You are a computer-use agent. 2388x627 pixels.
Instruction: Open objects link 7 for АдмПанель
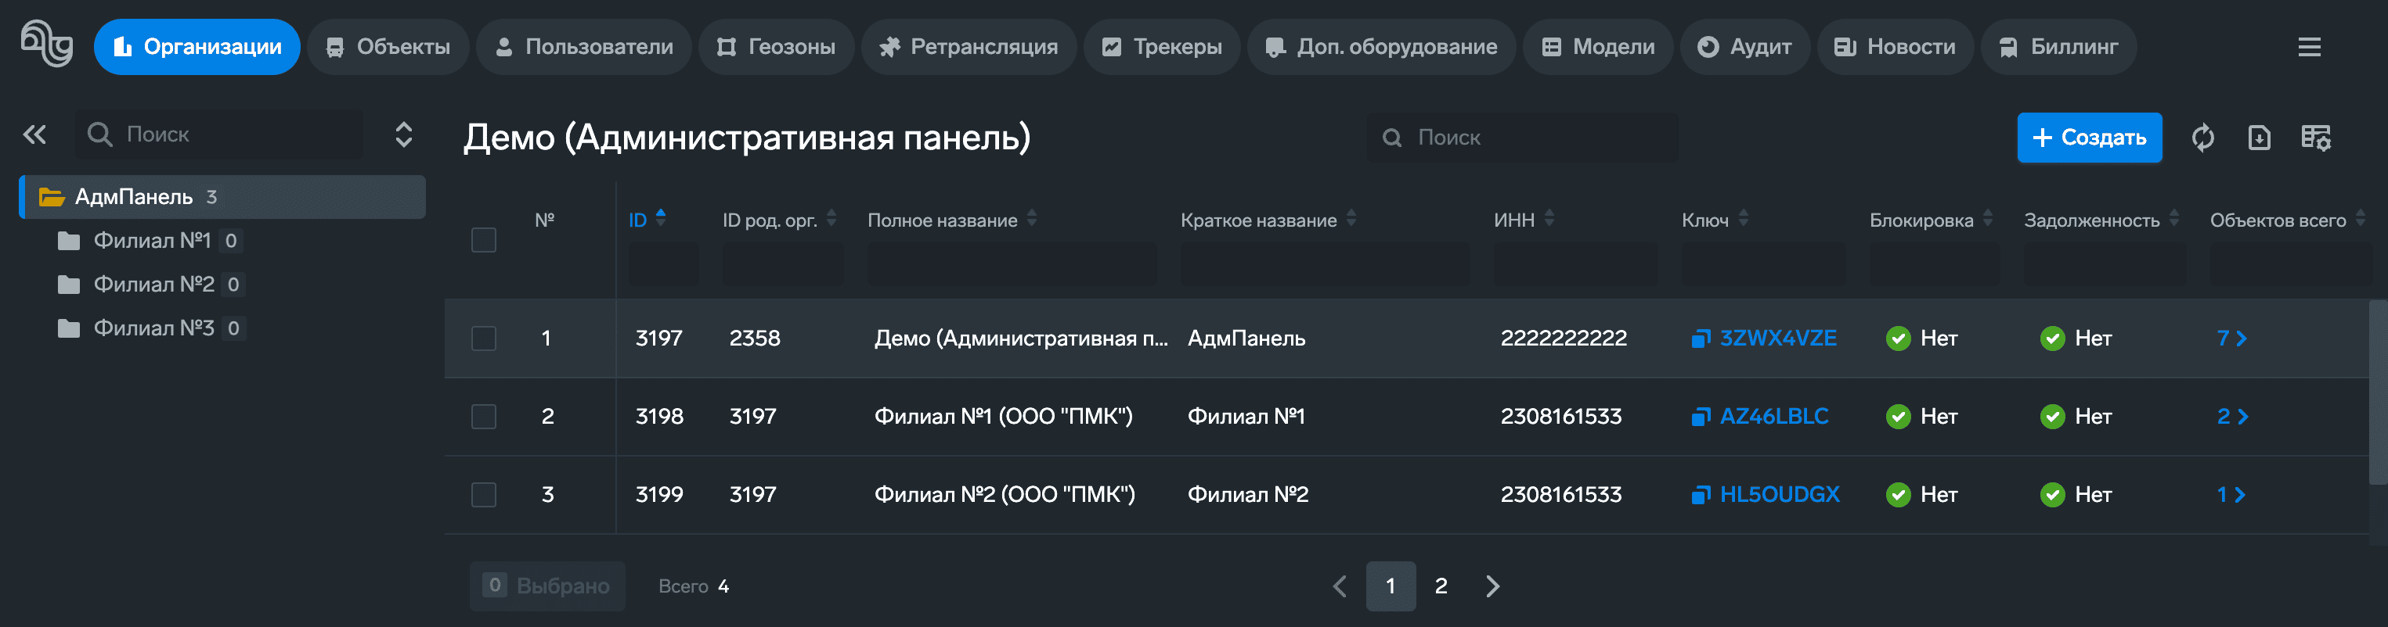click(x=2231, y=339)
